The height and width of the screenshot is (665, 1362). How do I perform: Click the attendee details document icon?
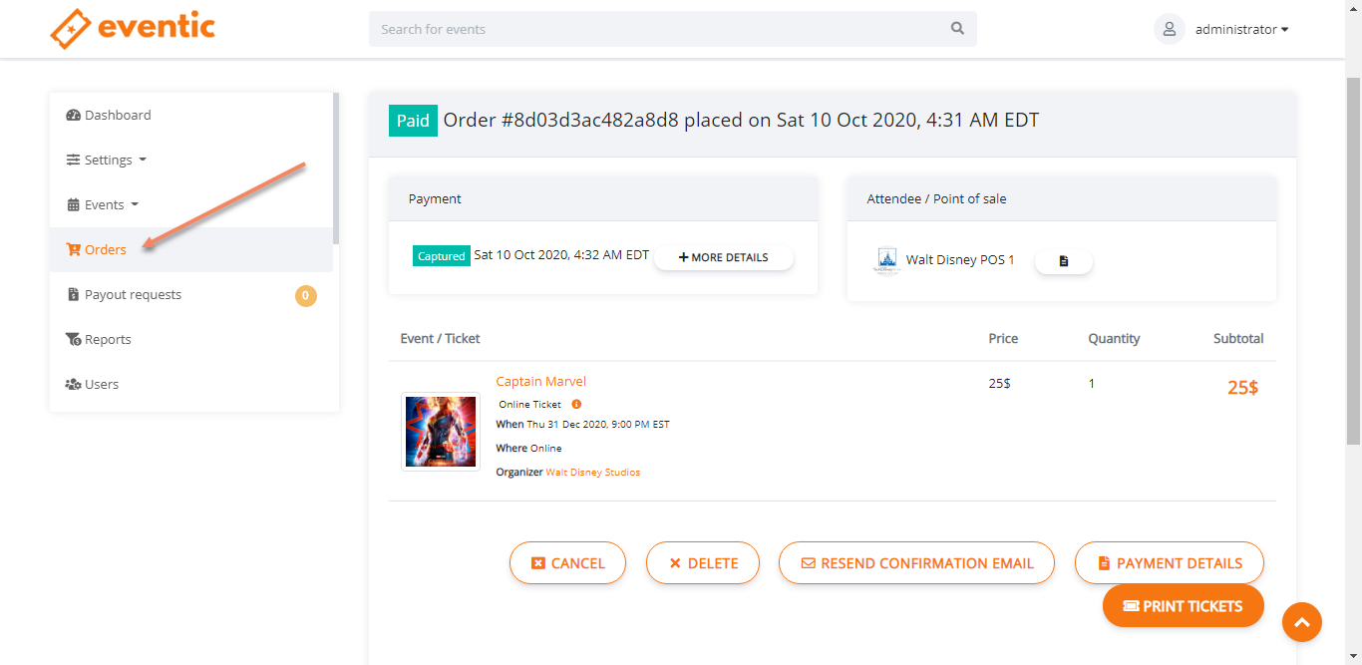(1064, 261)
